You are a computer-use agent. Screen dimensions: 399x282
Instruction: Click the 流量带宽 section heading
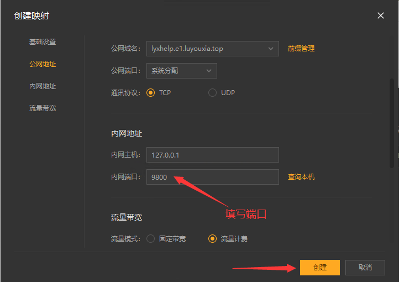[x=127, y=217]
